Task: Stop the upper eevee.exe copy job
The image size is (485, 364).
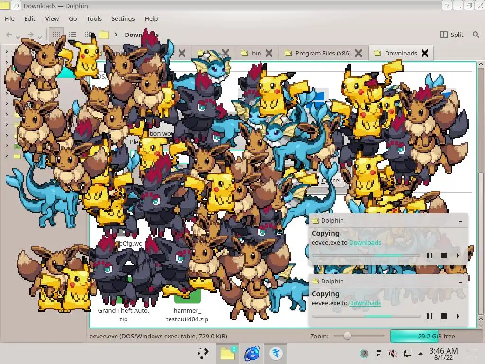Action: pos(443,255)
